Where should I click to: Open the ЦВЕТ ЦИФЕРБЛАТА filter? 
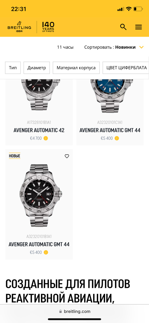click(126, 68)
